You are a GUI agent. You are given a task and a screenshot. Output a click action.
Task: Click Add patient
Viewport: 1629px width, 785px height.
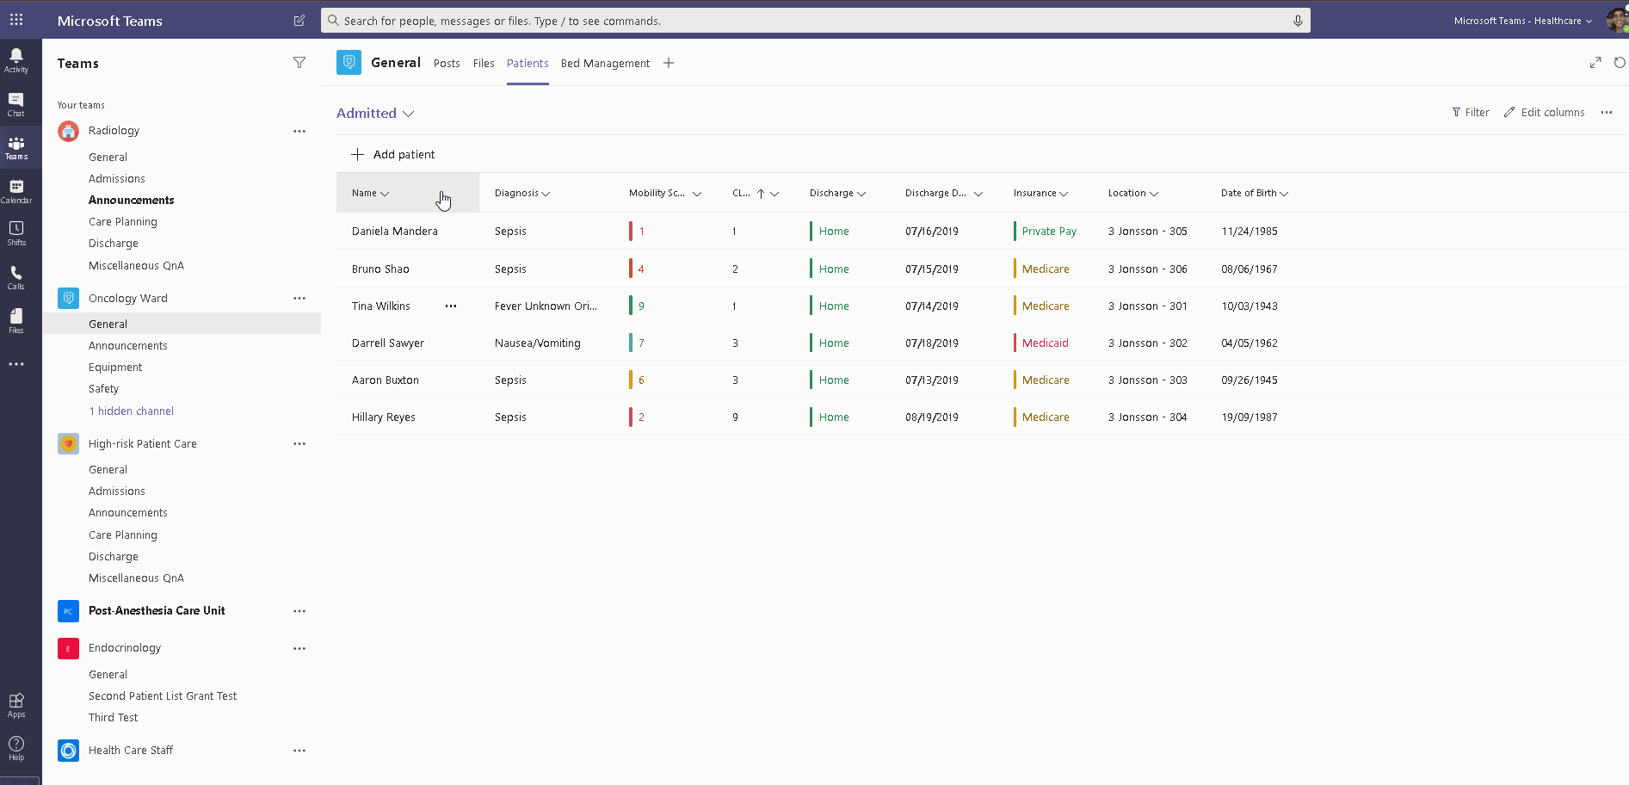tap(393, 154)
